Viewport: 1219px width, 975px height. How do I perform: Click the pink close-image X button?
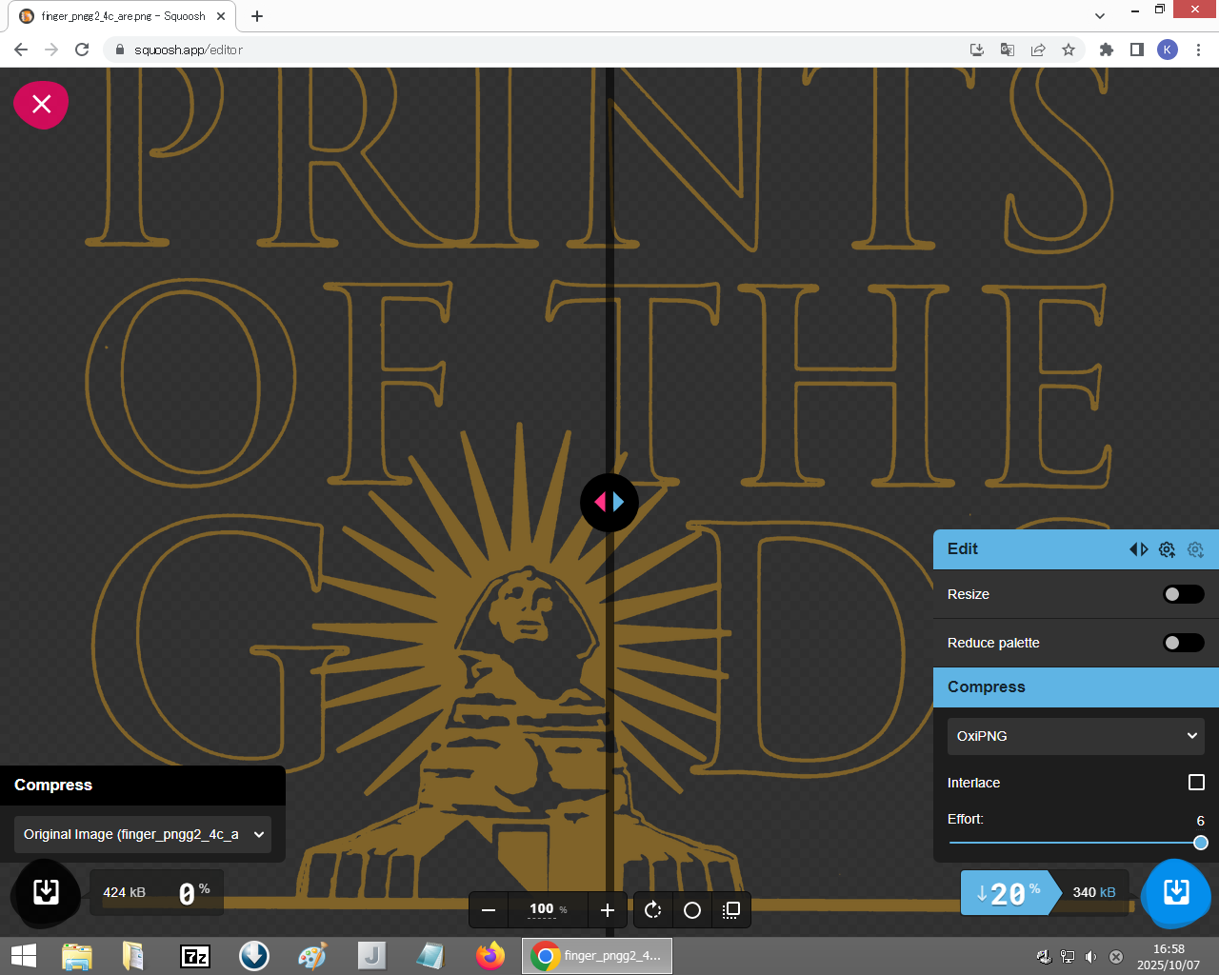tap(41, 104)
